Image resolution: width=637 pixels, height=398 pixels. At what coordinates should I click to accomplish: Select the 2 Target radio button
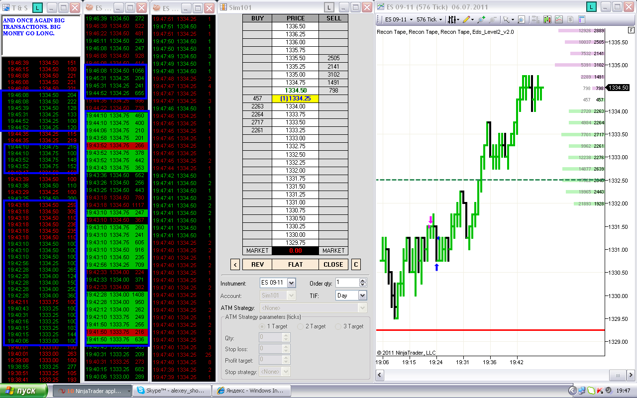click(301, 326)
